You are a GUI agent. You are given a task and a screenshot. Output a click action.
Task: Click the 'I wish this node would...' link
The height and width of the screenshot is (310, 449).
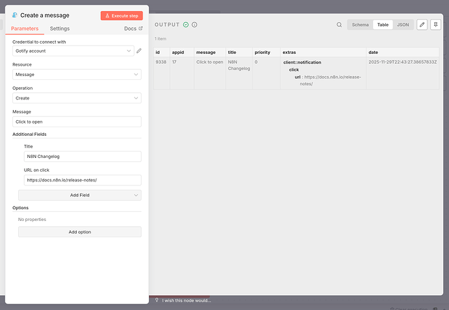[186, 300]
